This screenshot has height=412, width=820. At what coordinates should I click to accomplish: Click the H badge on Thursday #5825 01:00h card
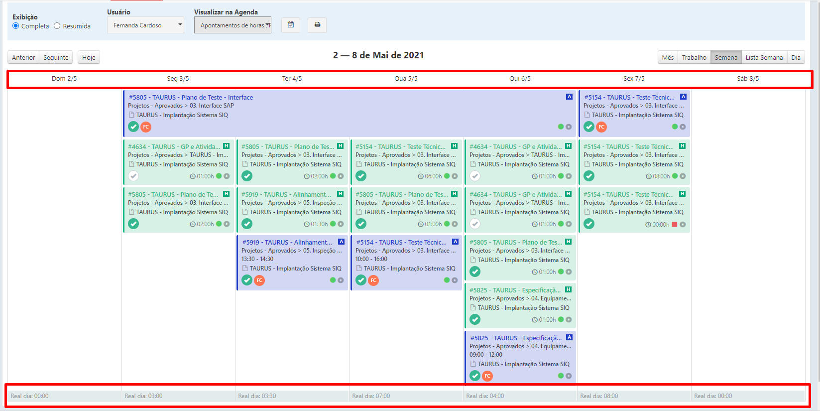568,289
